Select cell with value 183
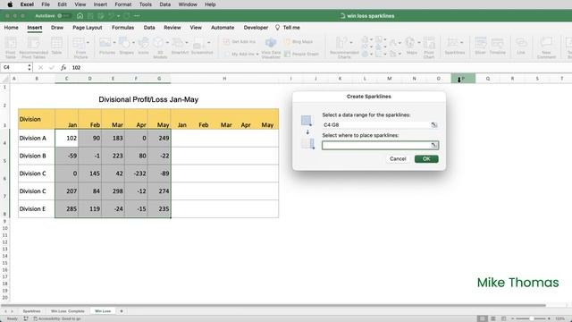 [114, 139]
